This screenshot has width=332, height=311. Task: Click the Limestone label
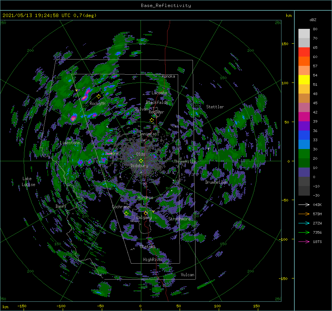pos(70,143)
